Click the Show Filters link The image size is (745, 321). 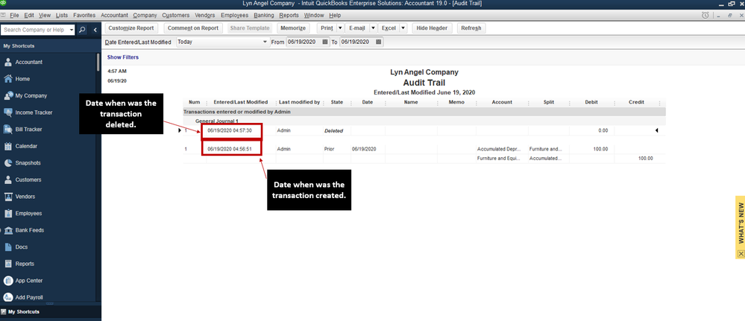pos(123,57)
